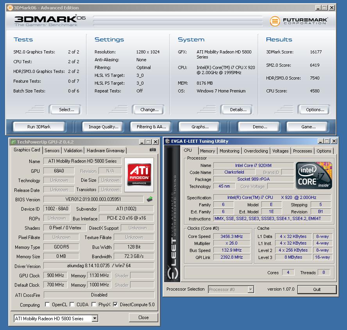
Task: Click the BIOS Version field
Action: point(93,199)
